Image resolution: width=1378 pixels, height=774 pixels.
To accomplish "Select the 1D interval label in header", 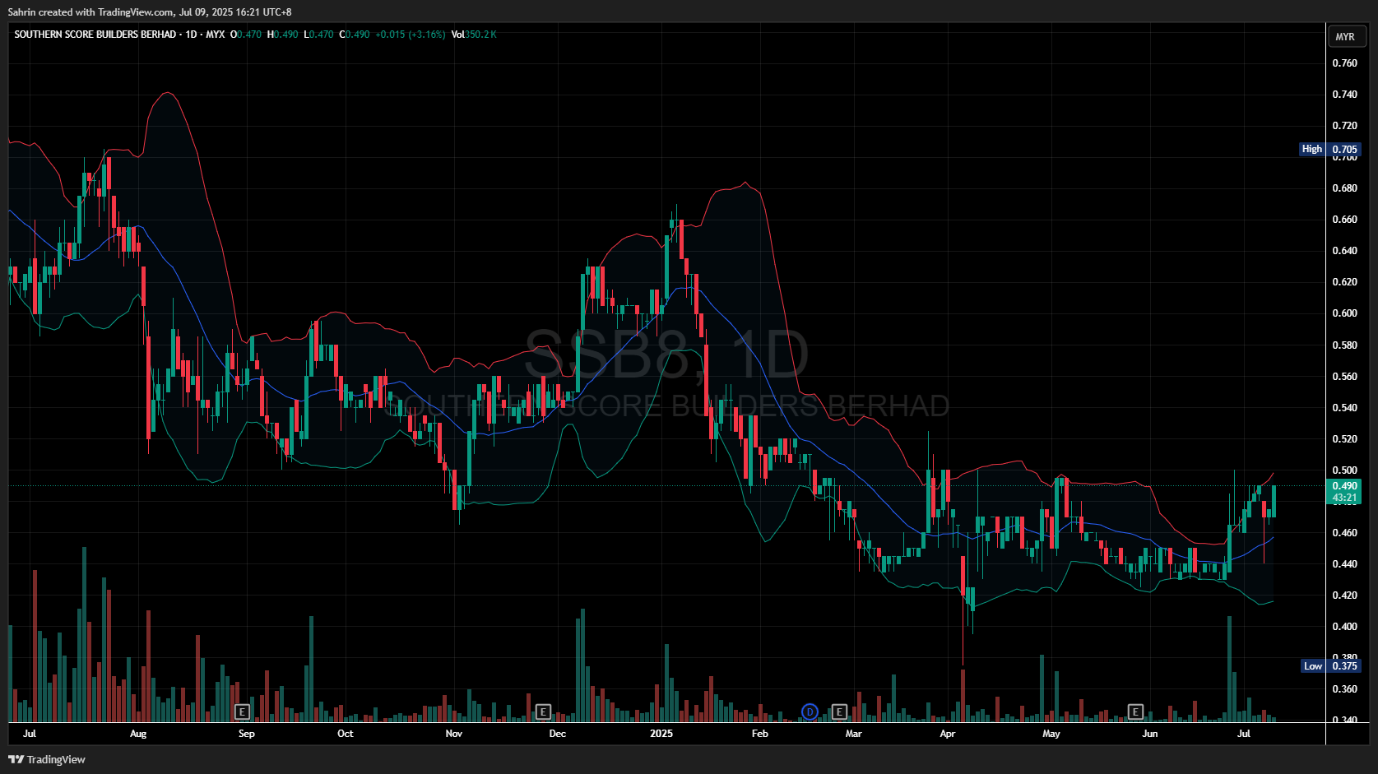I will (191, 35).
